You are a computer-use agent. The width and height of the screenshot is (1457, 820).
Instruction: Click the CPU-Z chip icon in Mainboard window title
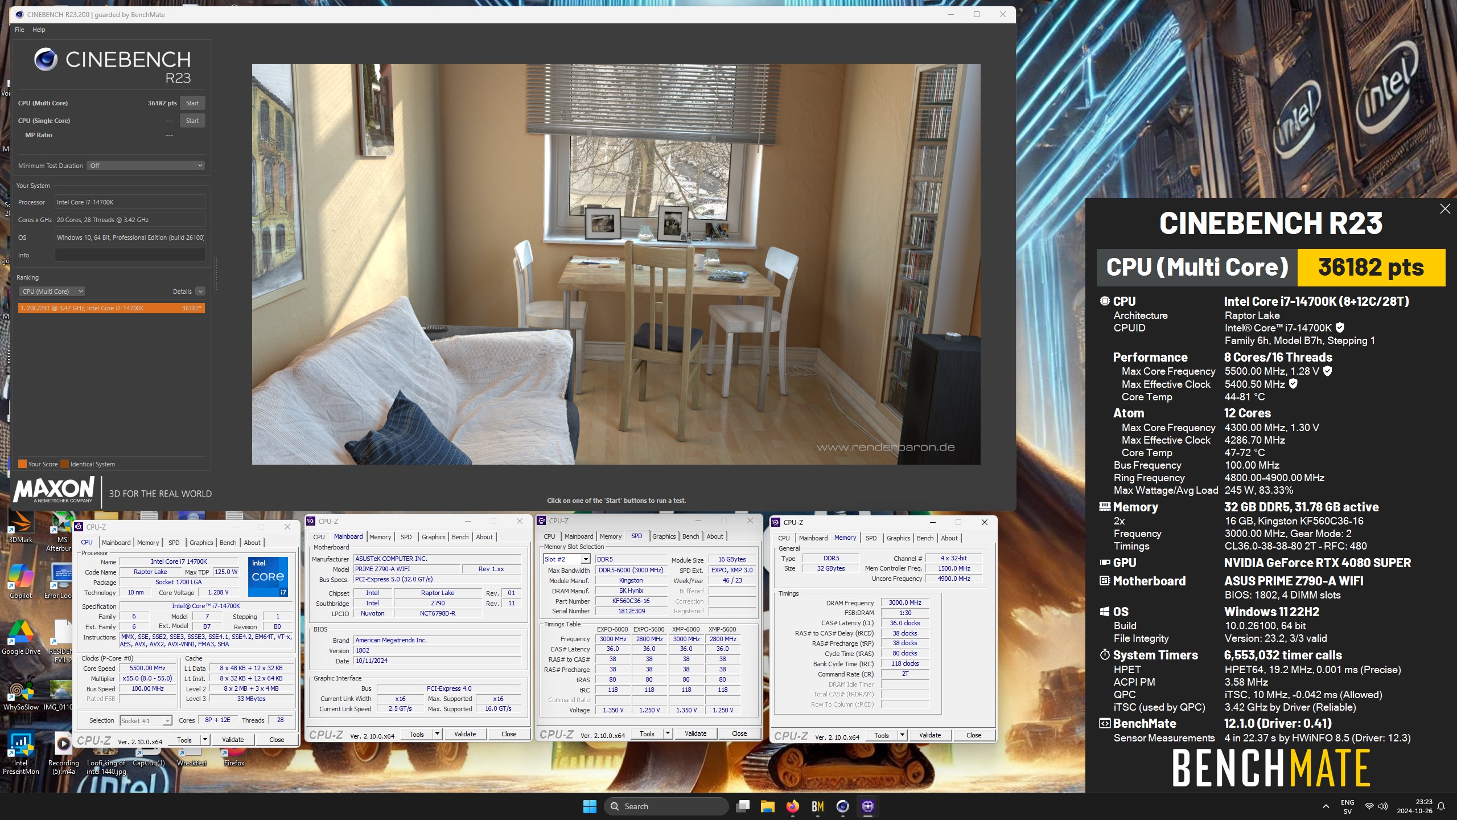[x=311, y=521]
